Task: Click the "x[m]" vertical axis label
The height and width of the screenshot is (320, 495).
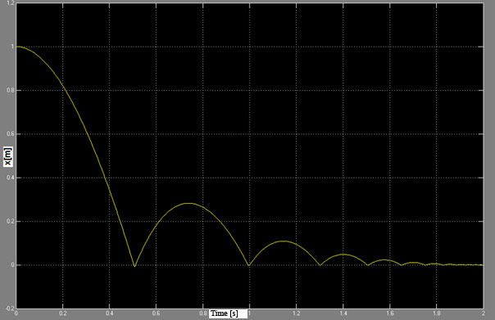Action: tap(8, 156)
